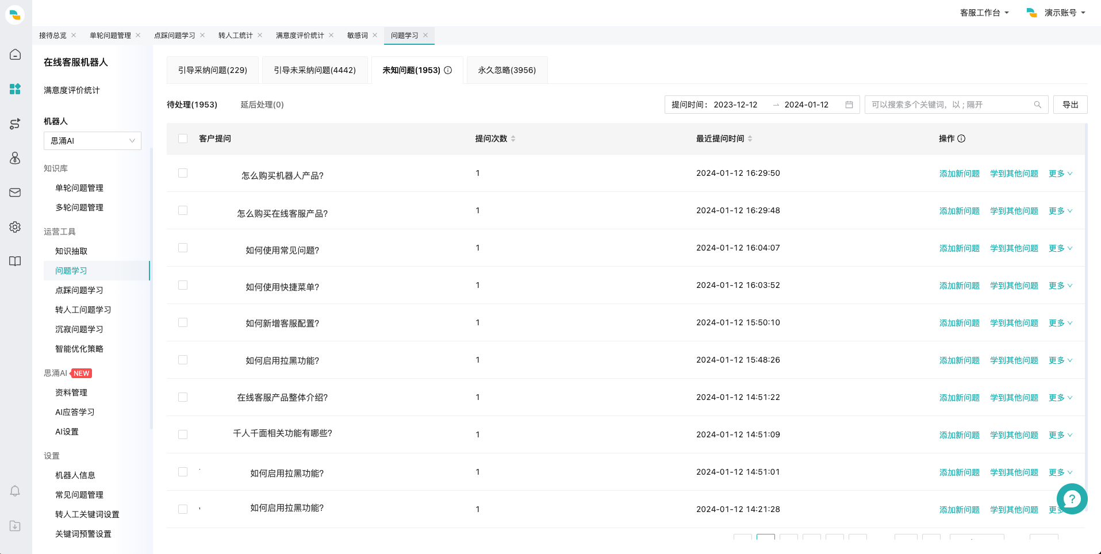Close the 单轮问题管理 tab
The image size is (1101, 554).
pos(138,35)
